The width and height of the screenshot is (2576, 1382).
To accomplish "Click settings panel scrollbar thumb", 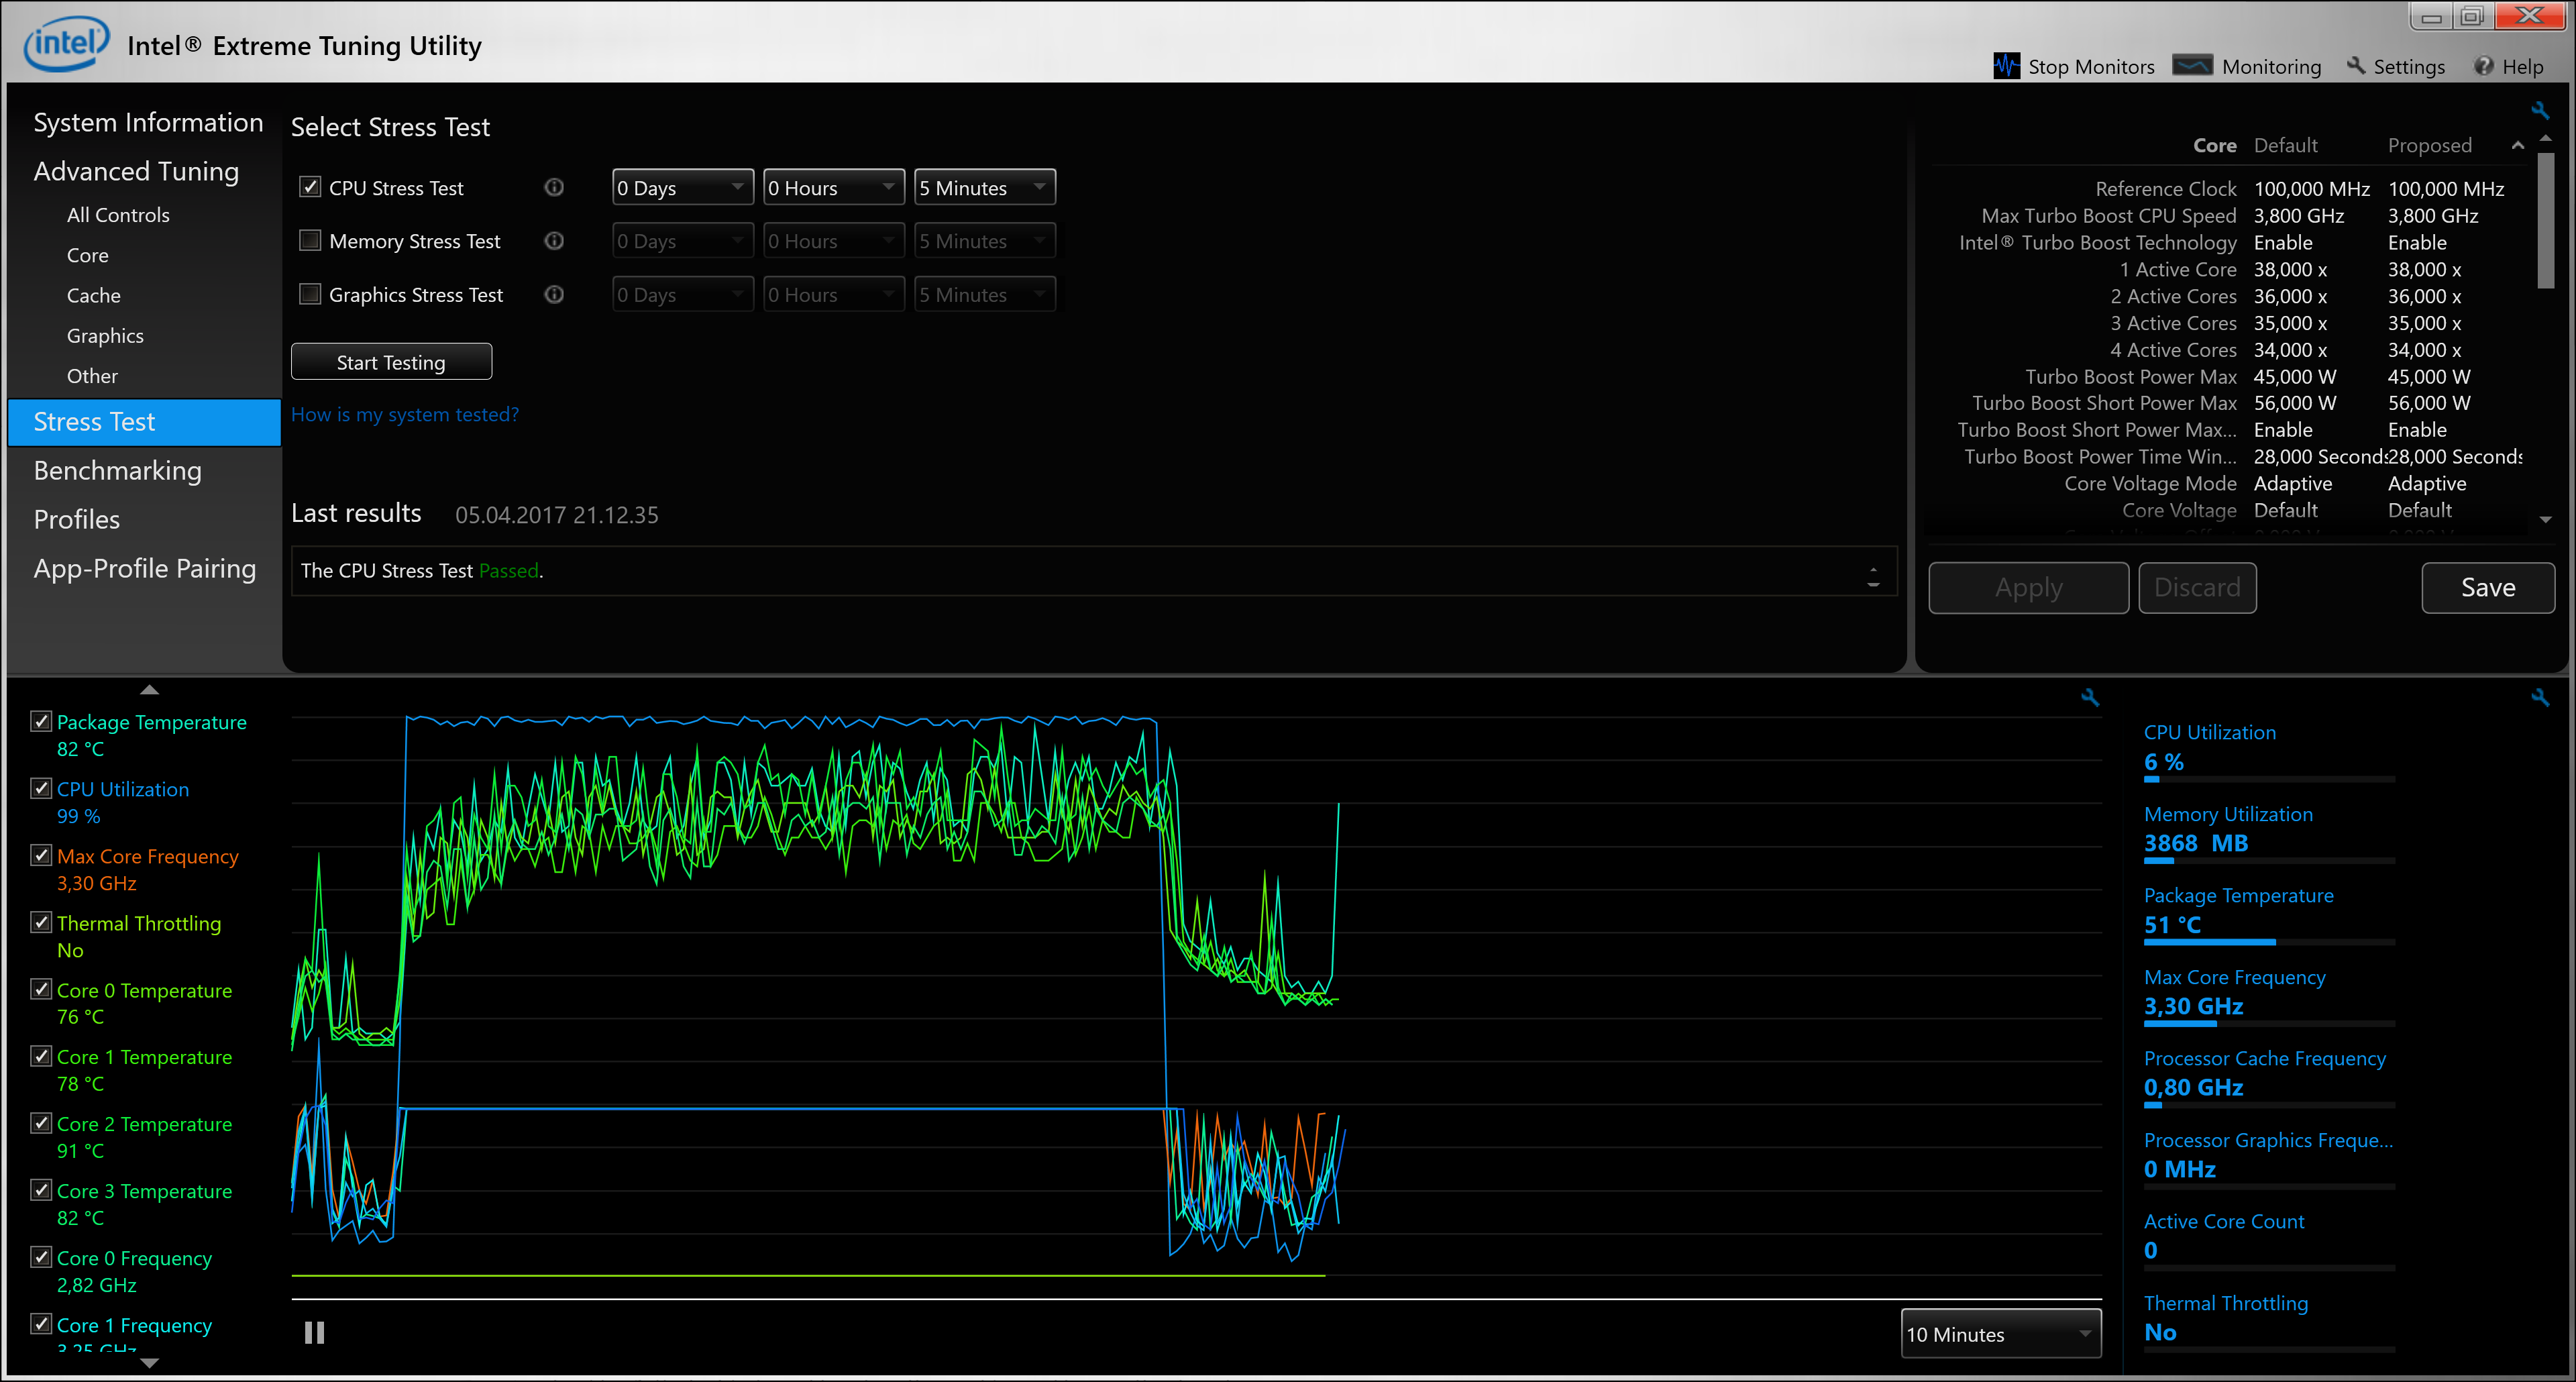I will (x=2546, y=220).
